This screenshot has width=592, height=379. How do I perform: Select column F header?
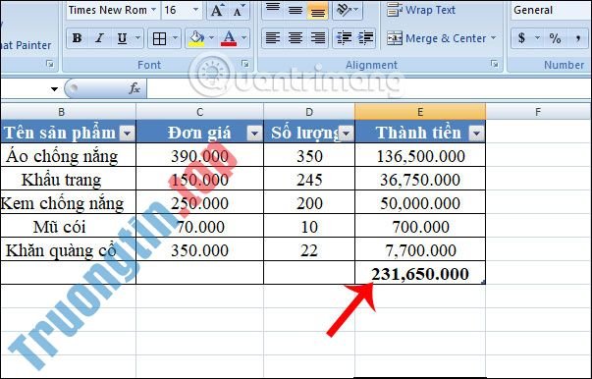tap(538, 112)
